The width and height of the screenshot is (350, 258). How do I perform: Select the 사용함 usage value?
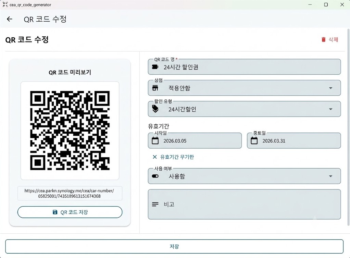177,176
